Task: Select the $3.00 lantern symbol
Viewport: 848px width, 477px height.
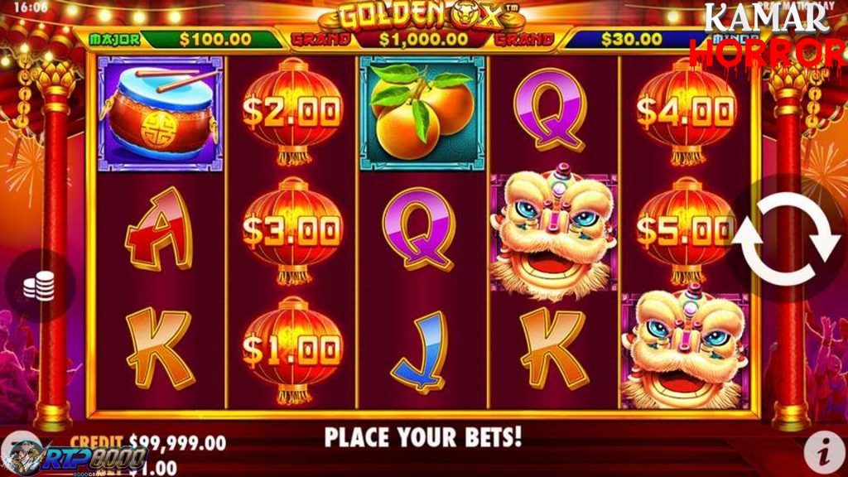Action: click(292, 230)
